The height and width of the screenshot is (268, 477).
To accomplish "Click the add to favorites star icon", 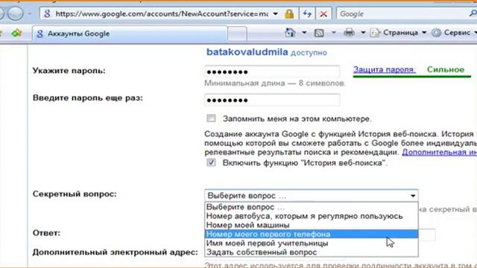I will (17, 33).
